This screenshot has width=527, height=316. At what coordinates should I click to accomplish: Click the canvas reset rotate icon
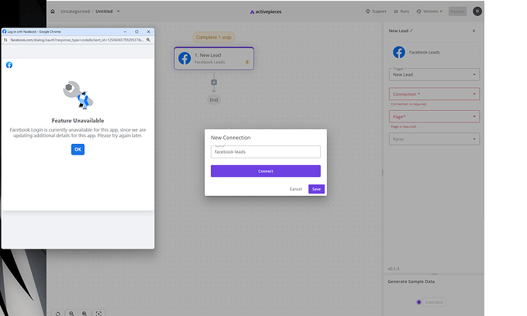coord(58,314)
